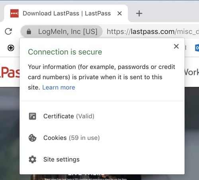Close the Download LastPass tab
The width and height of the screenshot is (199, 180).
[119, 14]
